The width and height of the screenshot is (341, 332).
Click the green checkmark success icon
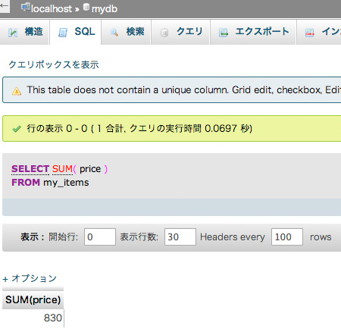(17, 129)
